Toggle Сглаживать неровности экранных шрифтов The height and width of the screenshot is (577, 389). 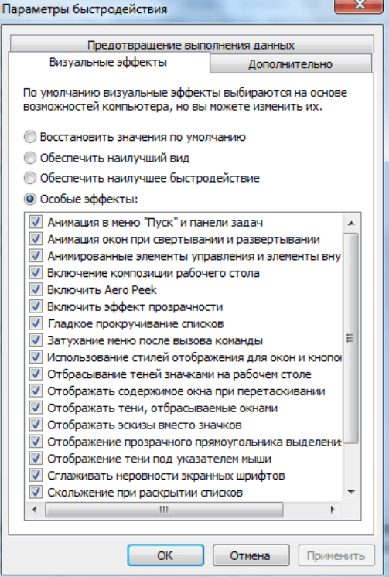tap(36, 476)
